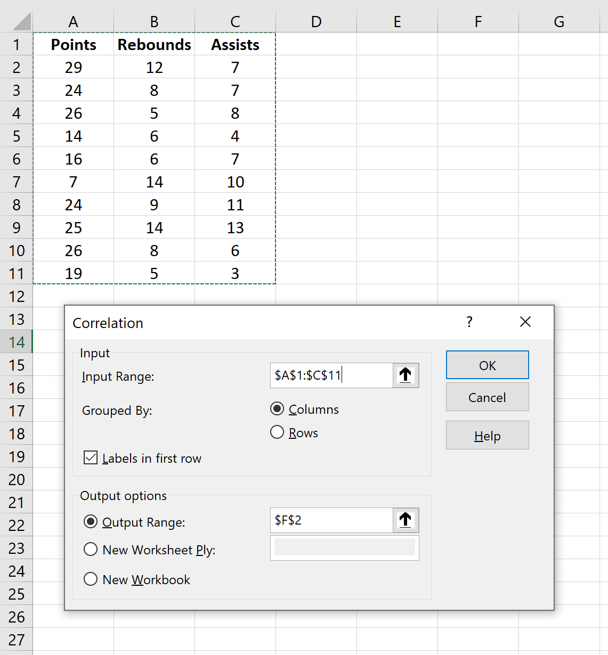Select the Rows grouping option
Screen dimensions: 608x655
pos(277,432)
